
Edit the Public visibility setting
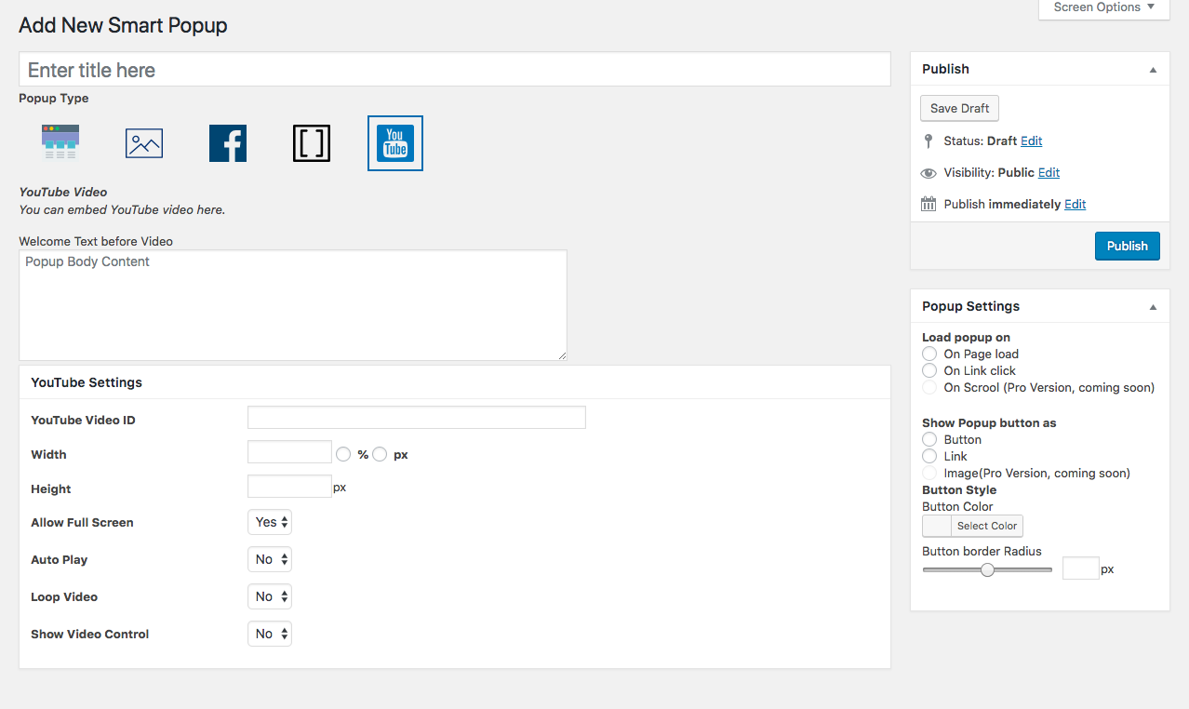(1049, 173)
